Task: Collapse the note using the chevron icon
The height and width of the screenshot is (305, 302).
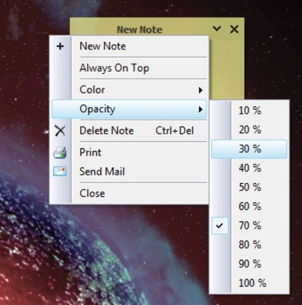Action: (x=217, y=28)
